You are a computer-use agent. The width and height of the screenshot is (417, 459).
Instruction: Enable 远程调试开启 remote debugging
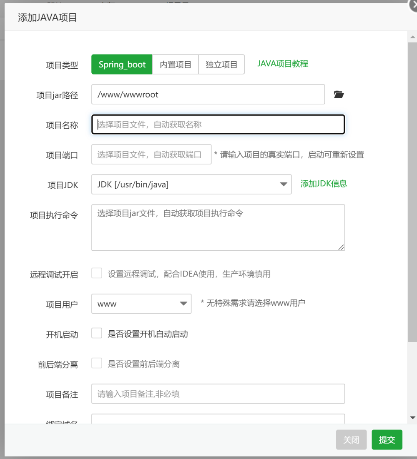(96, 273)
